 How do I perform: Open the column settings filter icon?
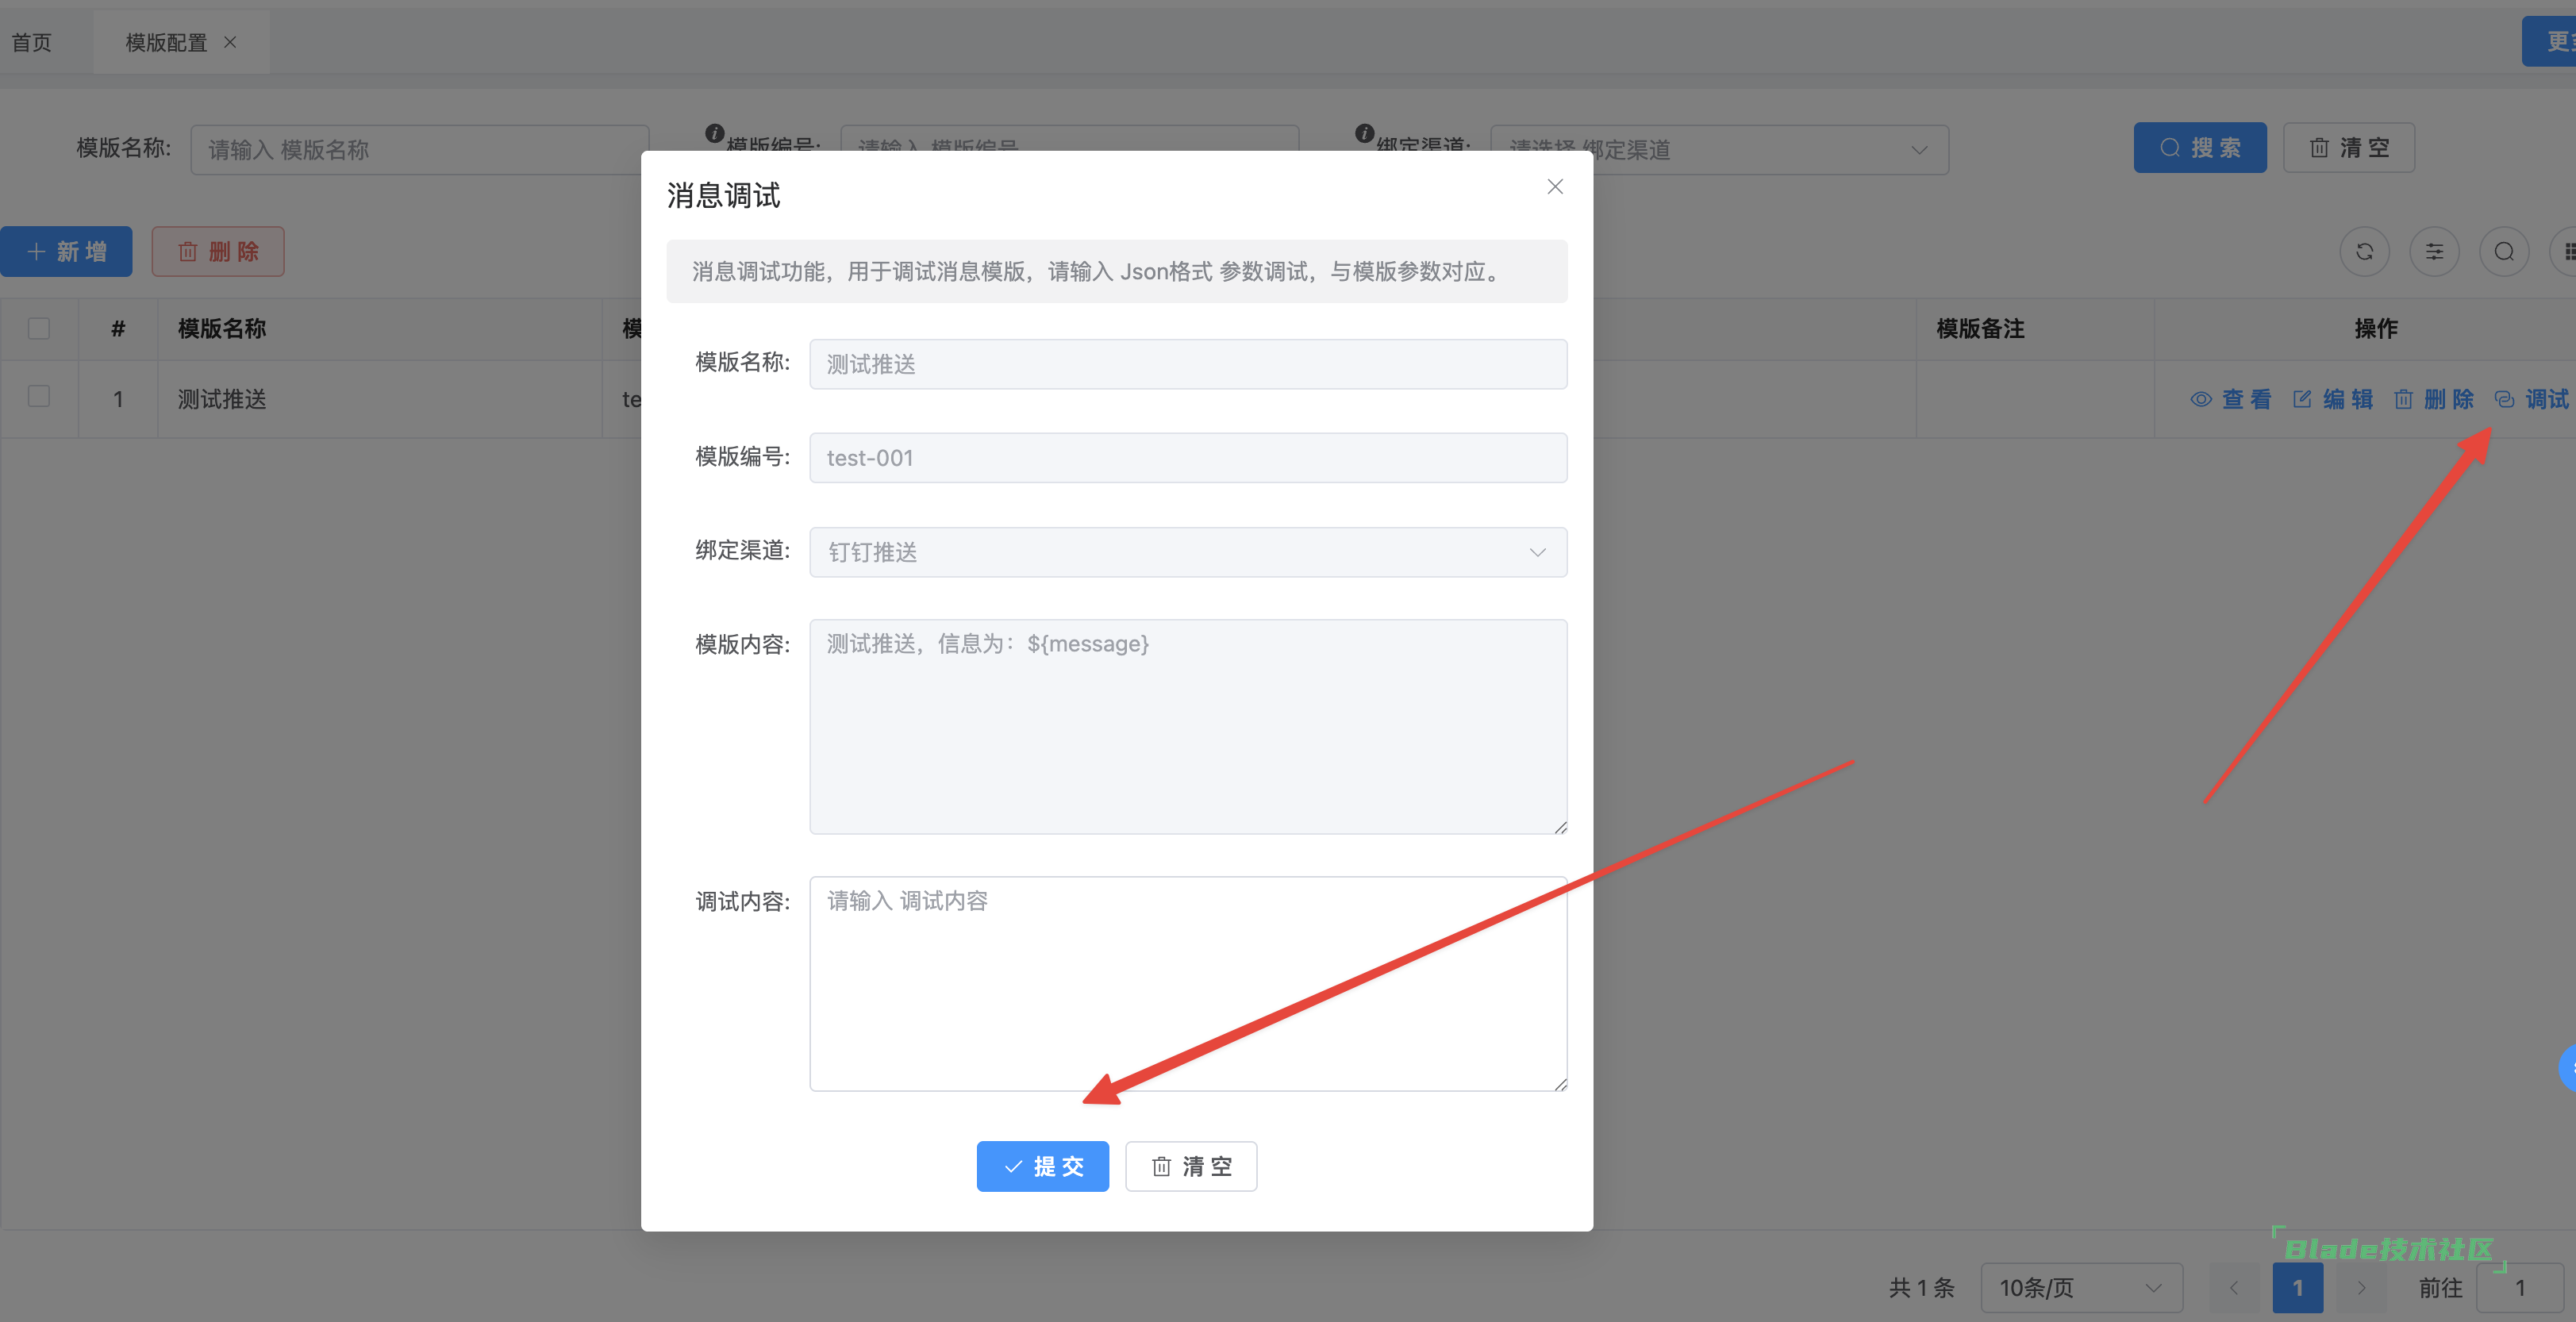pyautogui.click(x=2433, y=252)
